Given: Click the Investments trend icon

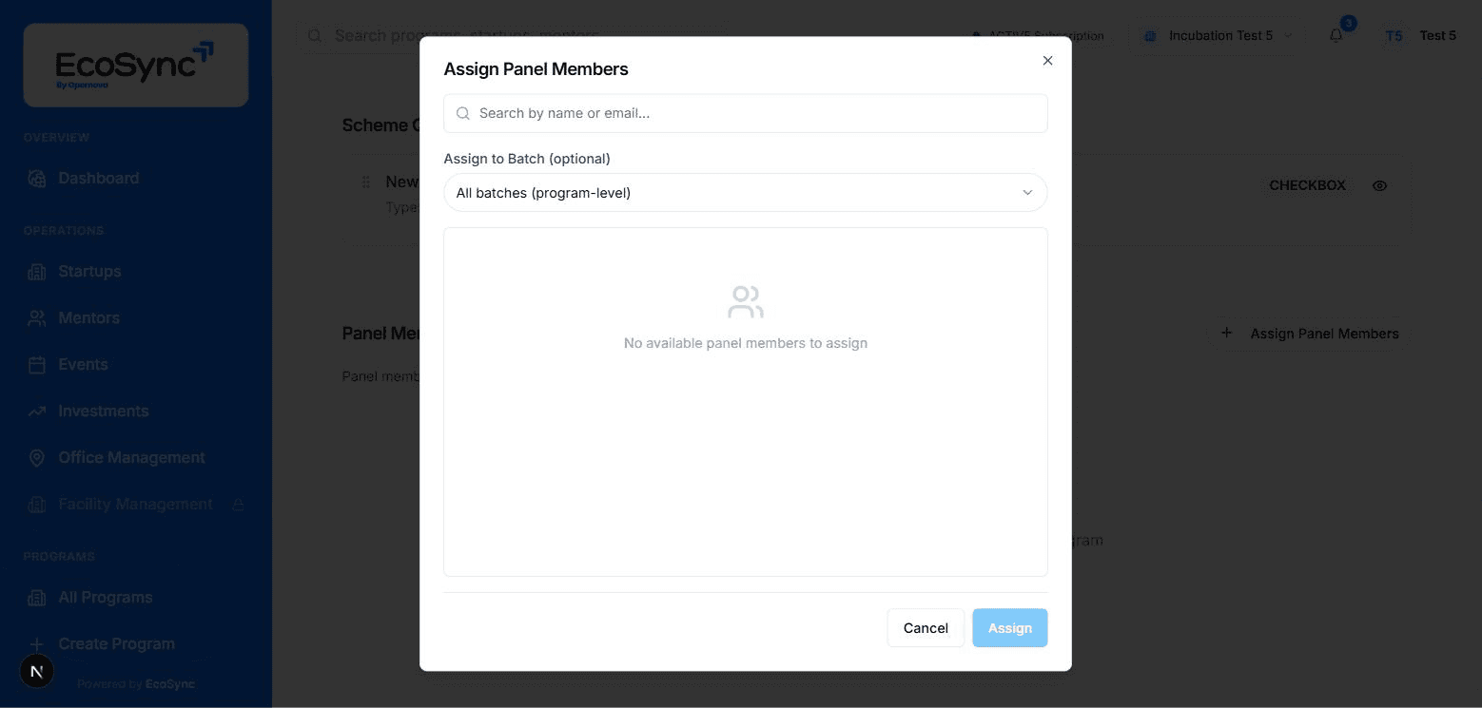Looking at the screenshot, I should tap(37, 411).
